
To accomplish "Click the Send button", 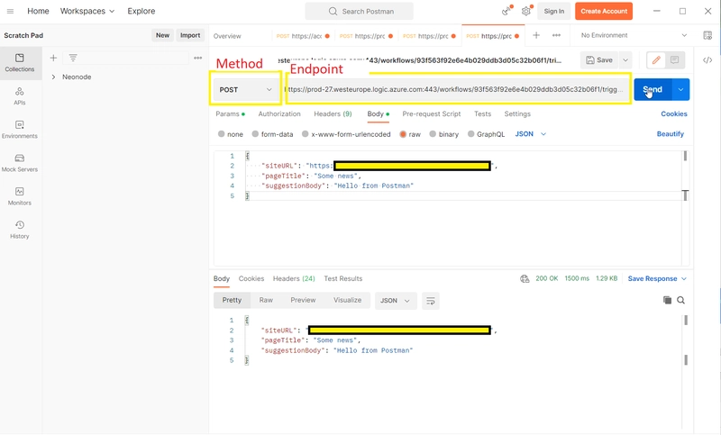I will 653,89.
